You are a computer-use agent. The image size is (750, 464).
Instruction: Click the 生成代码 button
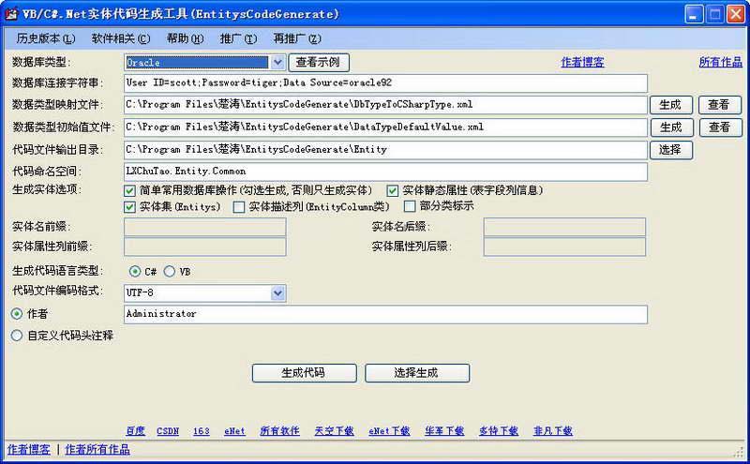pyautogui.click(x=304, y=372)
